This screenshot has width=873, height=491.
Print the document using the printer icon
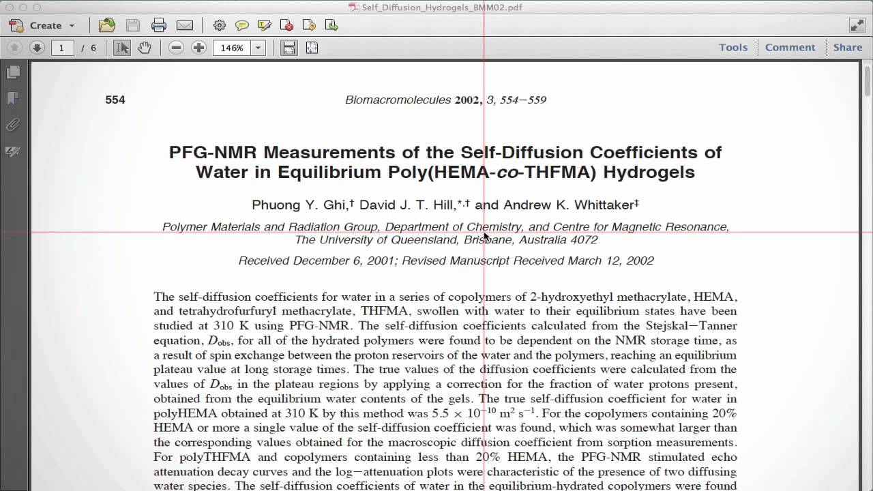pyautogui.click(x=159, y=25)
